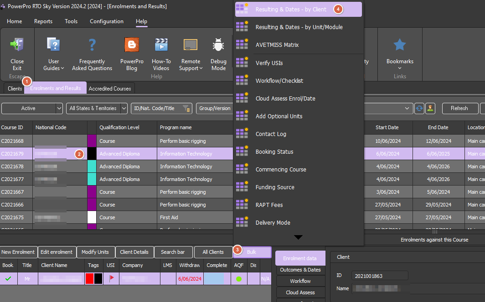
Task: Click grid icon beside Workflow/Checklist
Action: click(x=242, y=80)
